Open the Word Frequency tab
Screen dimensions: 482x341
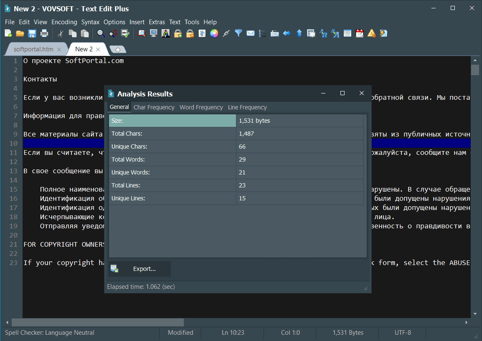click(201, 107)
